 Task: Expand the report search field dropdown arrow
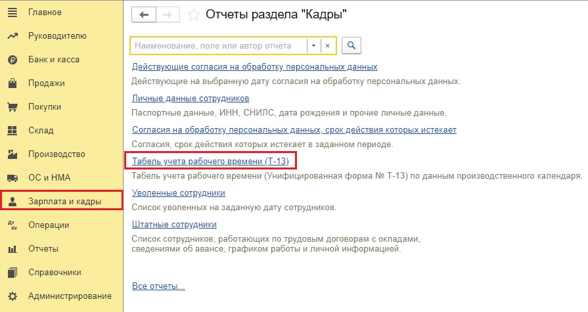pyautogui.click(x=313, y=46)
